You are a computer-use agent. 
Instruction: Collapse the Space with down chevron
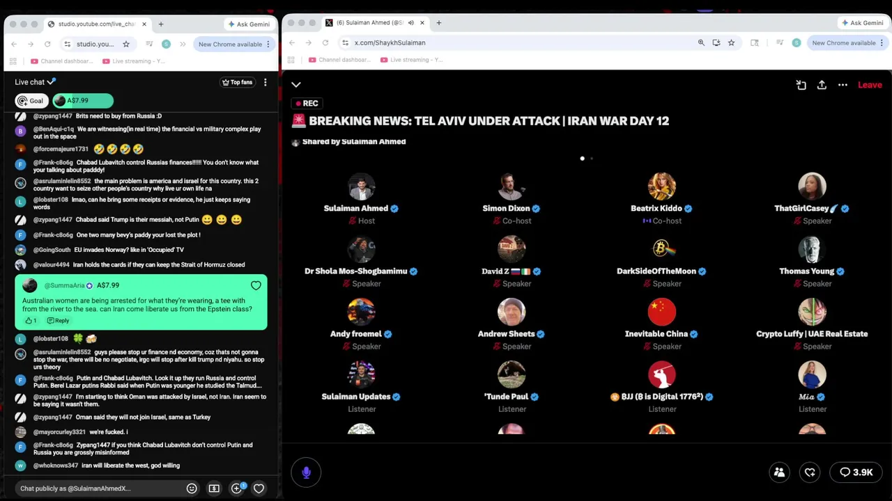[x=296, y=85]
